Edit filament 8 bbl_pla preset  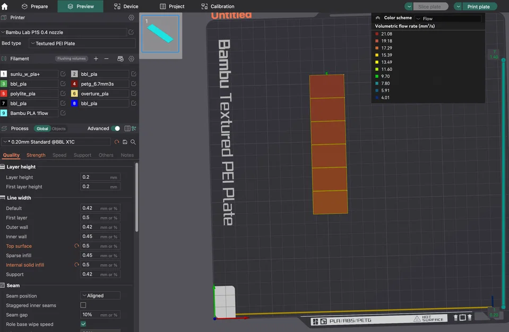(x=133, y=103)
